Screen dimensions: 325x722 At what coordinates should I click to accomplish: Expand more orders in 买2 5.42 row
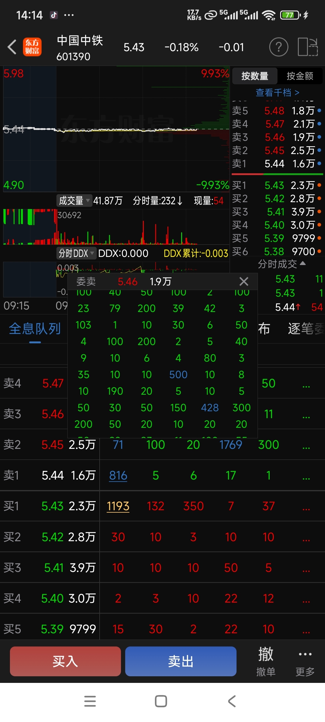(306, 539)
